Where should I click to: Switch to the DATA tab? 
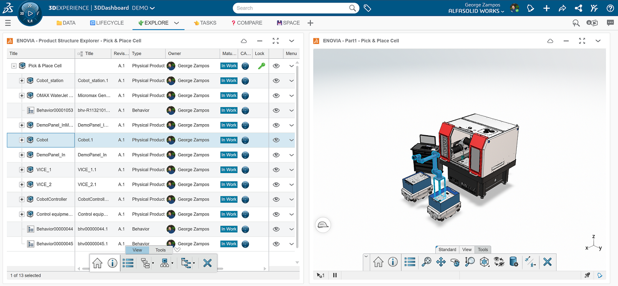click(x=66, y=23)
